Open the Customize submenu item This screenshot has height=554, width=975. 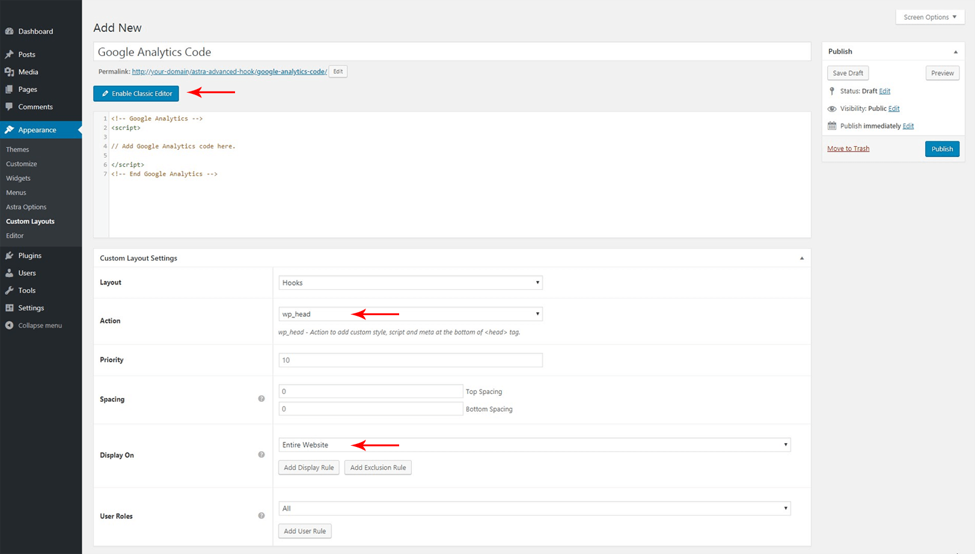point(22,164)
